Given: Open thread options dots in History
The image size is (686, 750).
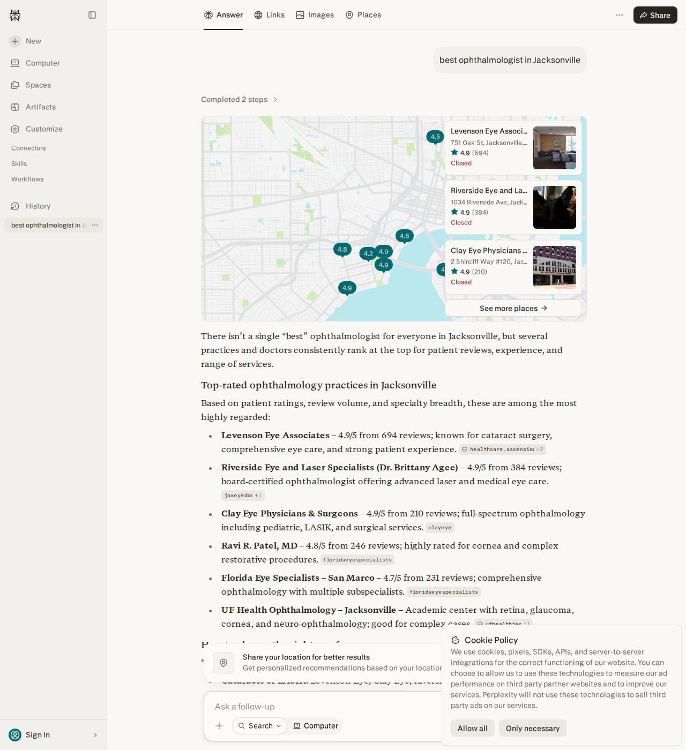Looking at the screenshot, I should pyautogui.click(x=95, y=225).
